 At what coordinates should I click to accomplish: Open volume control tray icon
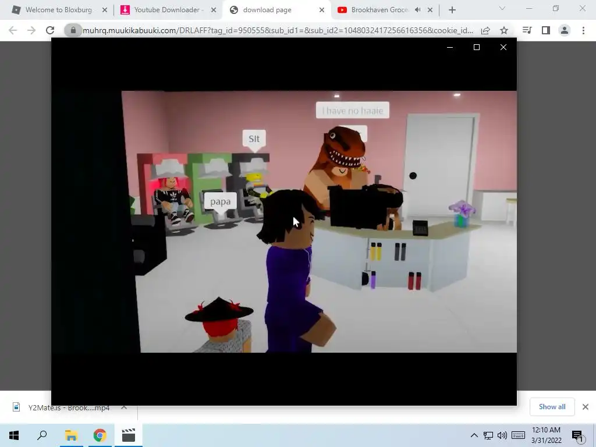click(502, 435)
